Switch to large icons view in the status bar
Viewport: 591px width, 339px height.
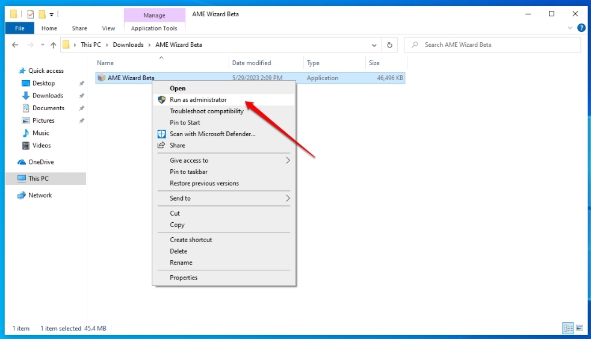[x=580, y=328]
